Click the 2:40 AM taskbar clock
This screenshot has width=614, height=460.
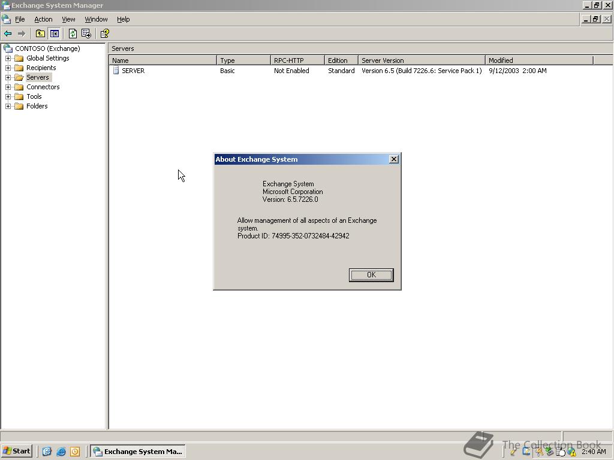pyautogui.click(x=594, y=452)
